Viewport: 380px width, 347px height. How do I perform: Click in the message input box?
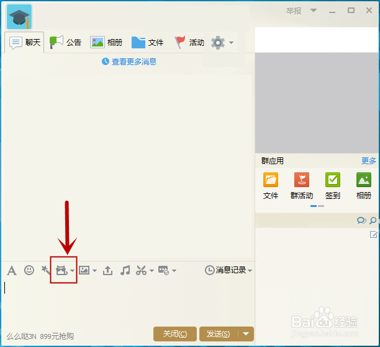(128, 304)
